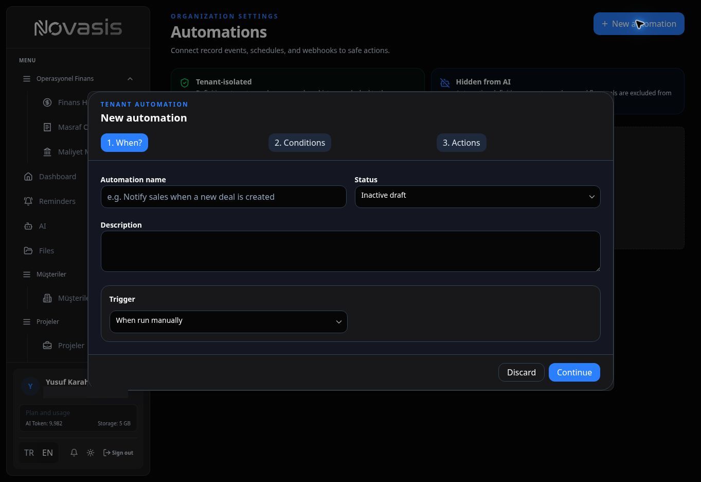Screen dimensions: 701x482
Task: Go to the '3. Actions' step tab
Action: (461, 143)
